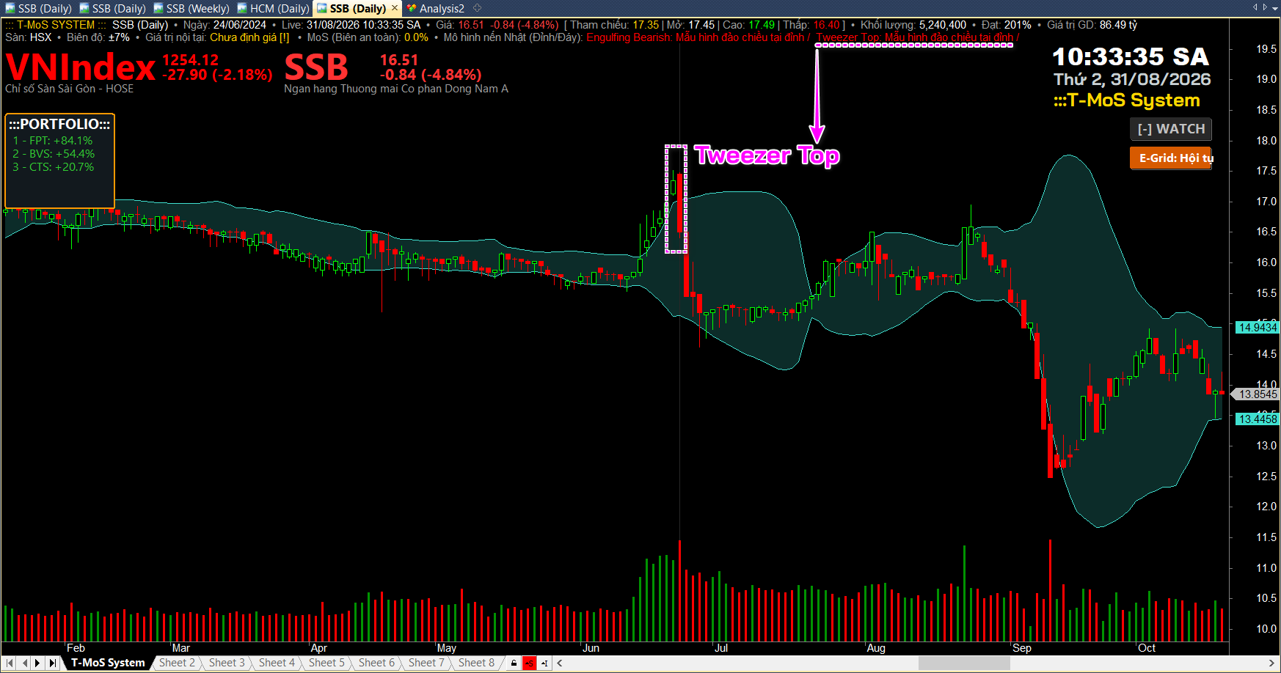Toggle the padlock chart lock icon
The image size is (1281, 673).
(x=514, y=663)
